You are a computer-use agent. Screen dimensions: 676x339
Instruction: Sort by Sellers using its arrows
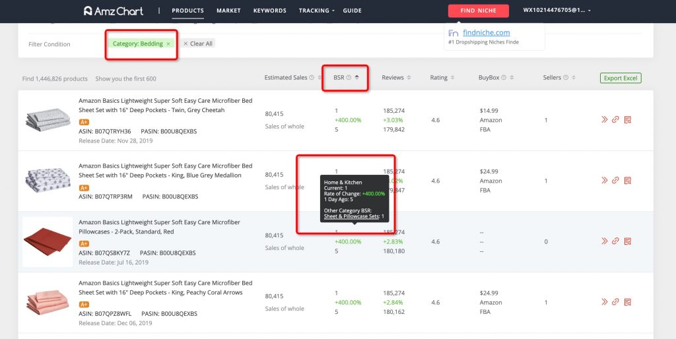[x=574, y=78]
